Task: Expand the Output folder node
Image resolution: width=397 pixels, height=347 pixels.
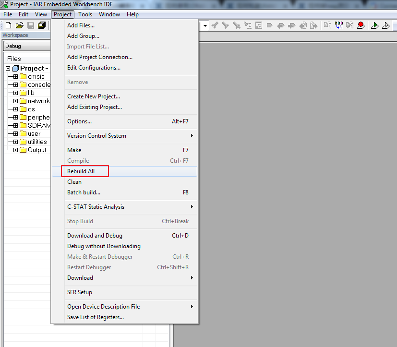Action: 15,150
